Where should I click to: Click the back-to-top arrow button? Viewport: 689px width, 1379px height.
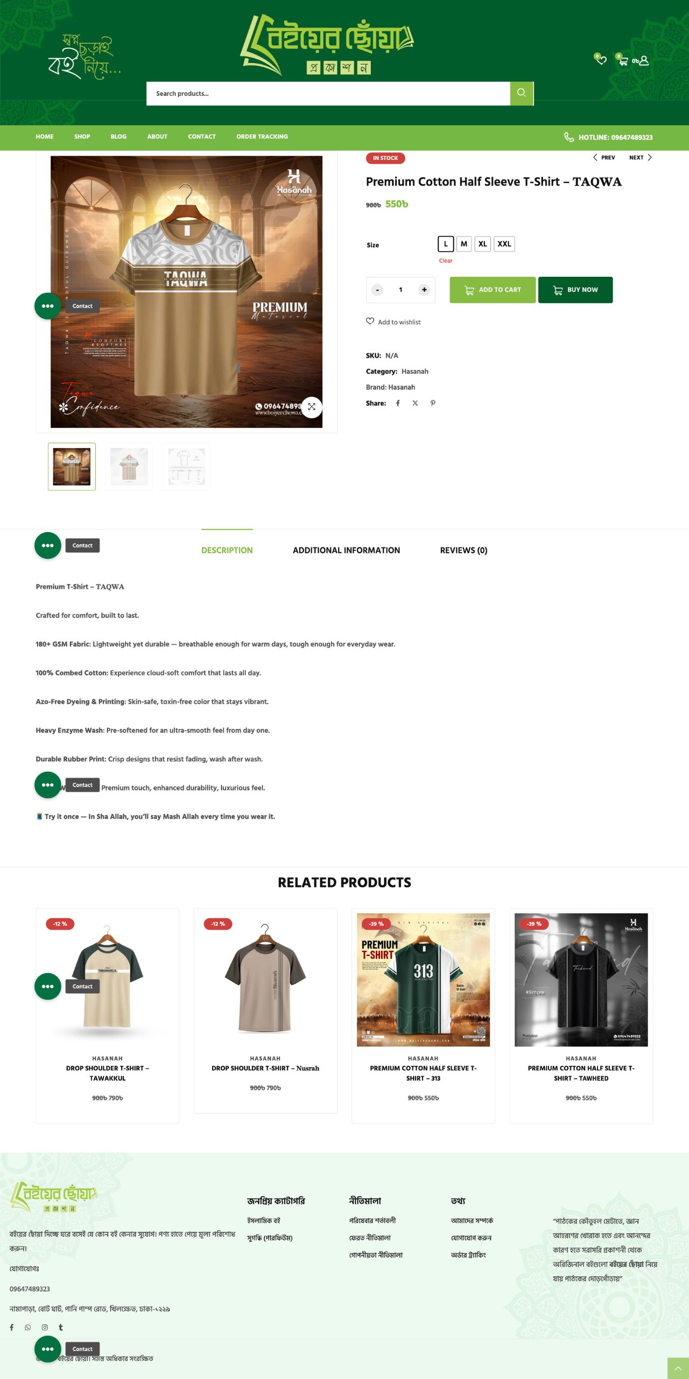(x=678, y=1368)
